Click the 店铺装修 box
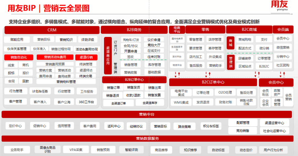The height and width of the screenshot is (156, 298). click(x=244, y=58)
